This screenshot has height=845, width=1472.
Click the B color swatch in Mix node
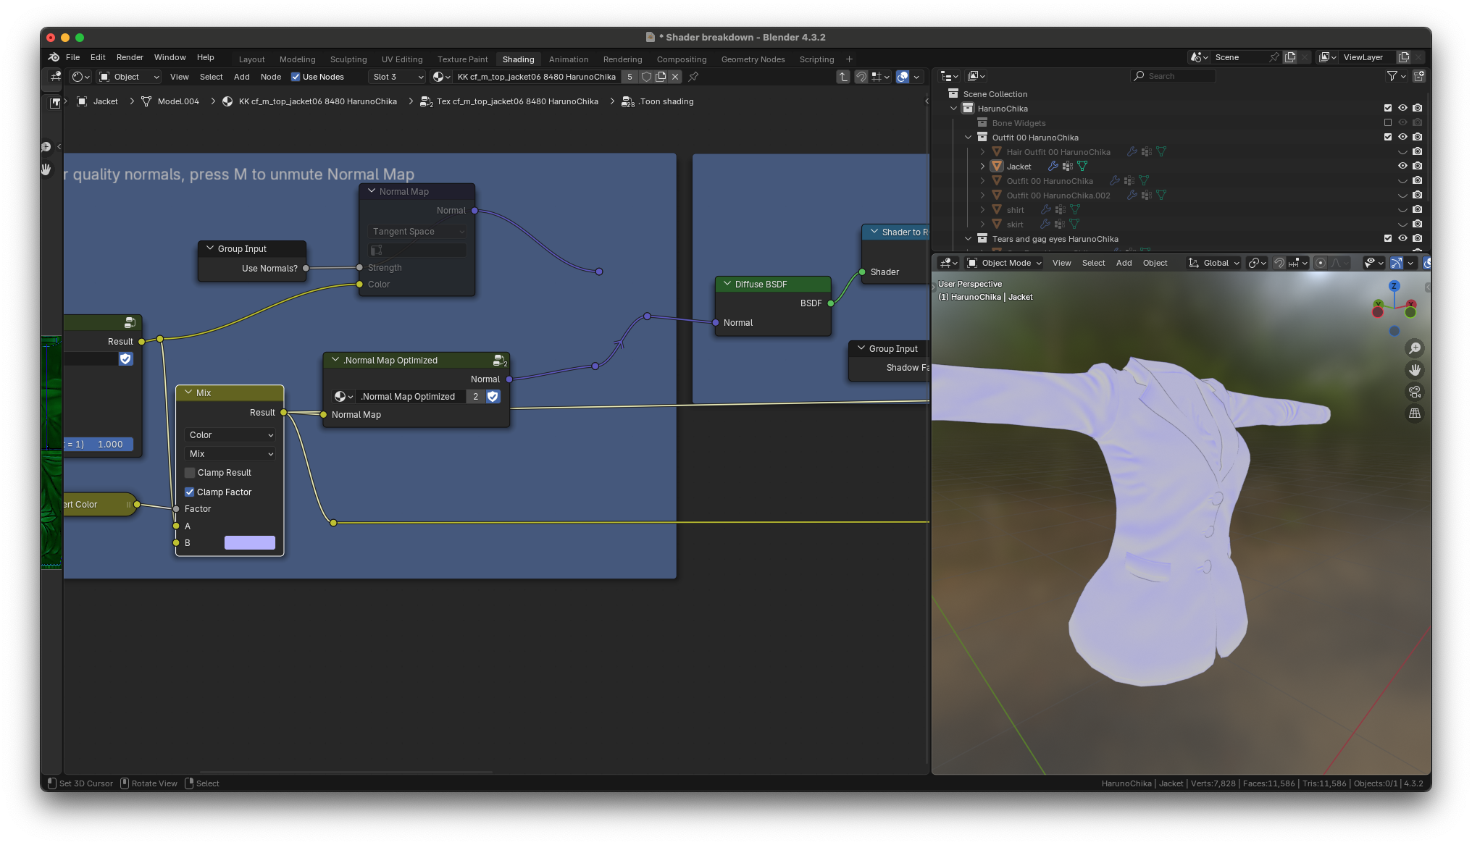click(x=249, y=543)
